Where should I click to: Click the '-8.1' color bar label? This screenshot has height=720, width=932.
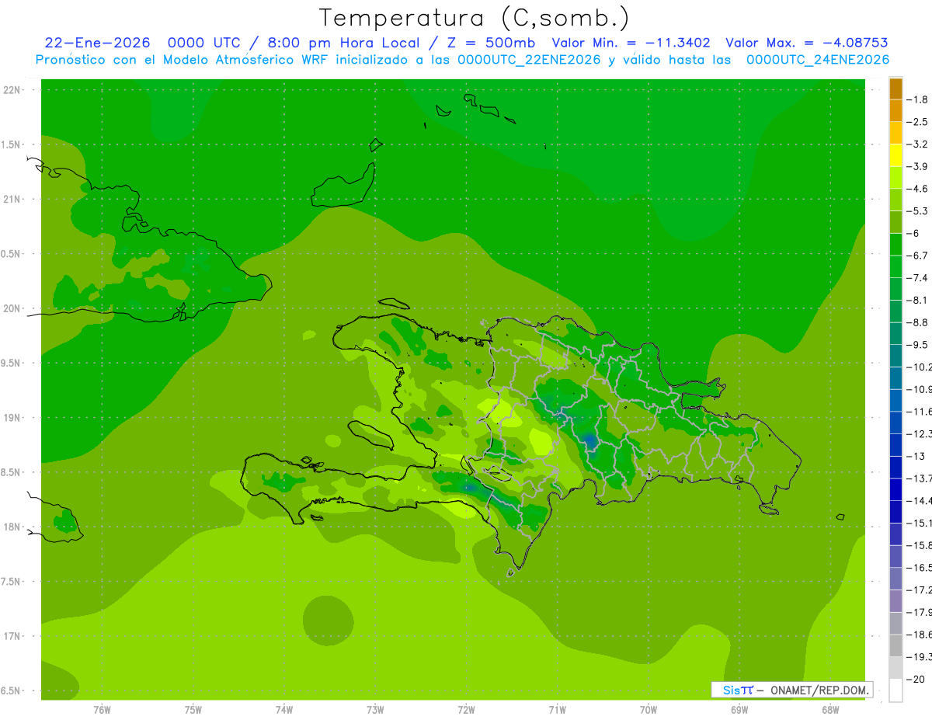tap(917, 300)
